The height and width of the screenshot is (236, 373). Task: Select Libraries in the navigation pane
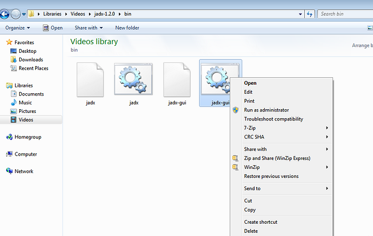point(23,85)
